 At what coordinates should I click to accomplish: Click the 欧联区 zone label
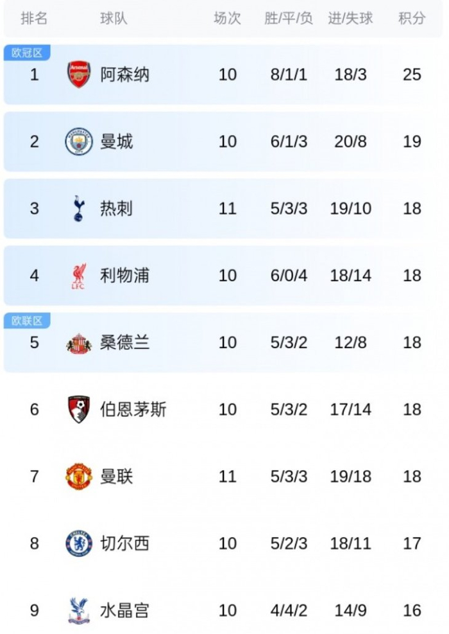pyautogui.click(x=27, y=321)
